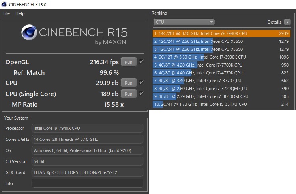Click the score 950 in the ranking
Screen dimensions: 296x194
(x=285, y=65)
